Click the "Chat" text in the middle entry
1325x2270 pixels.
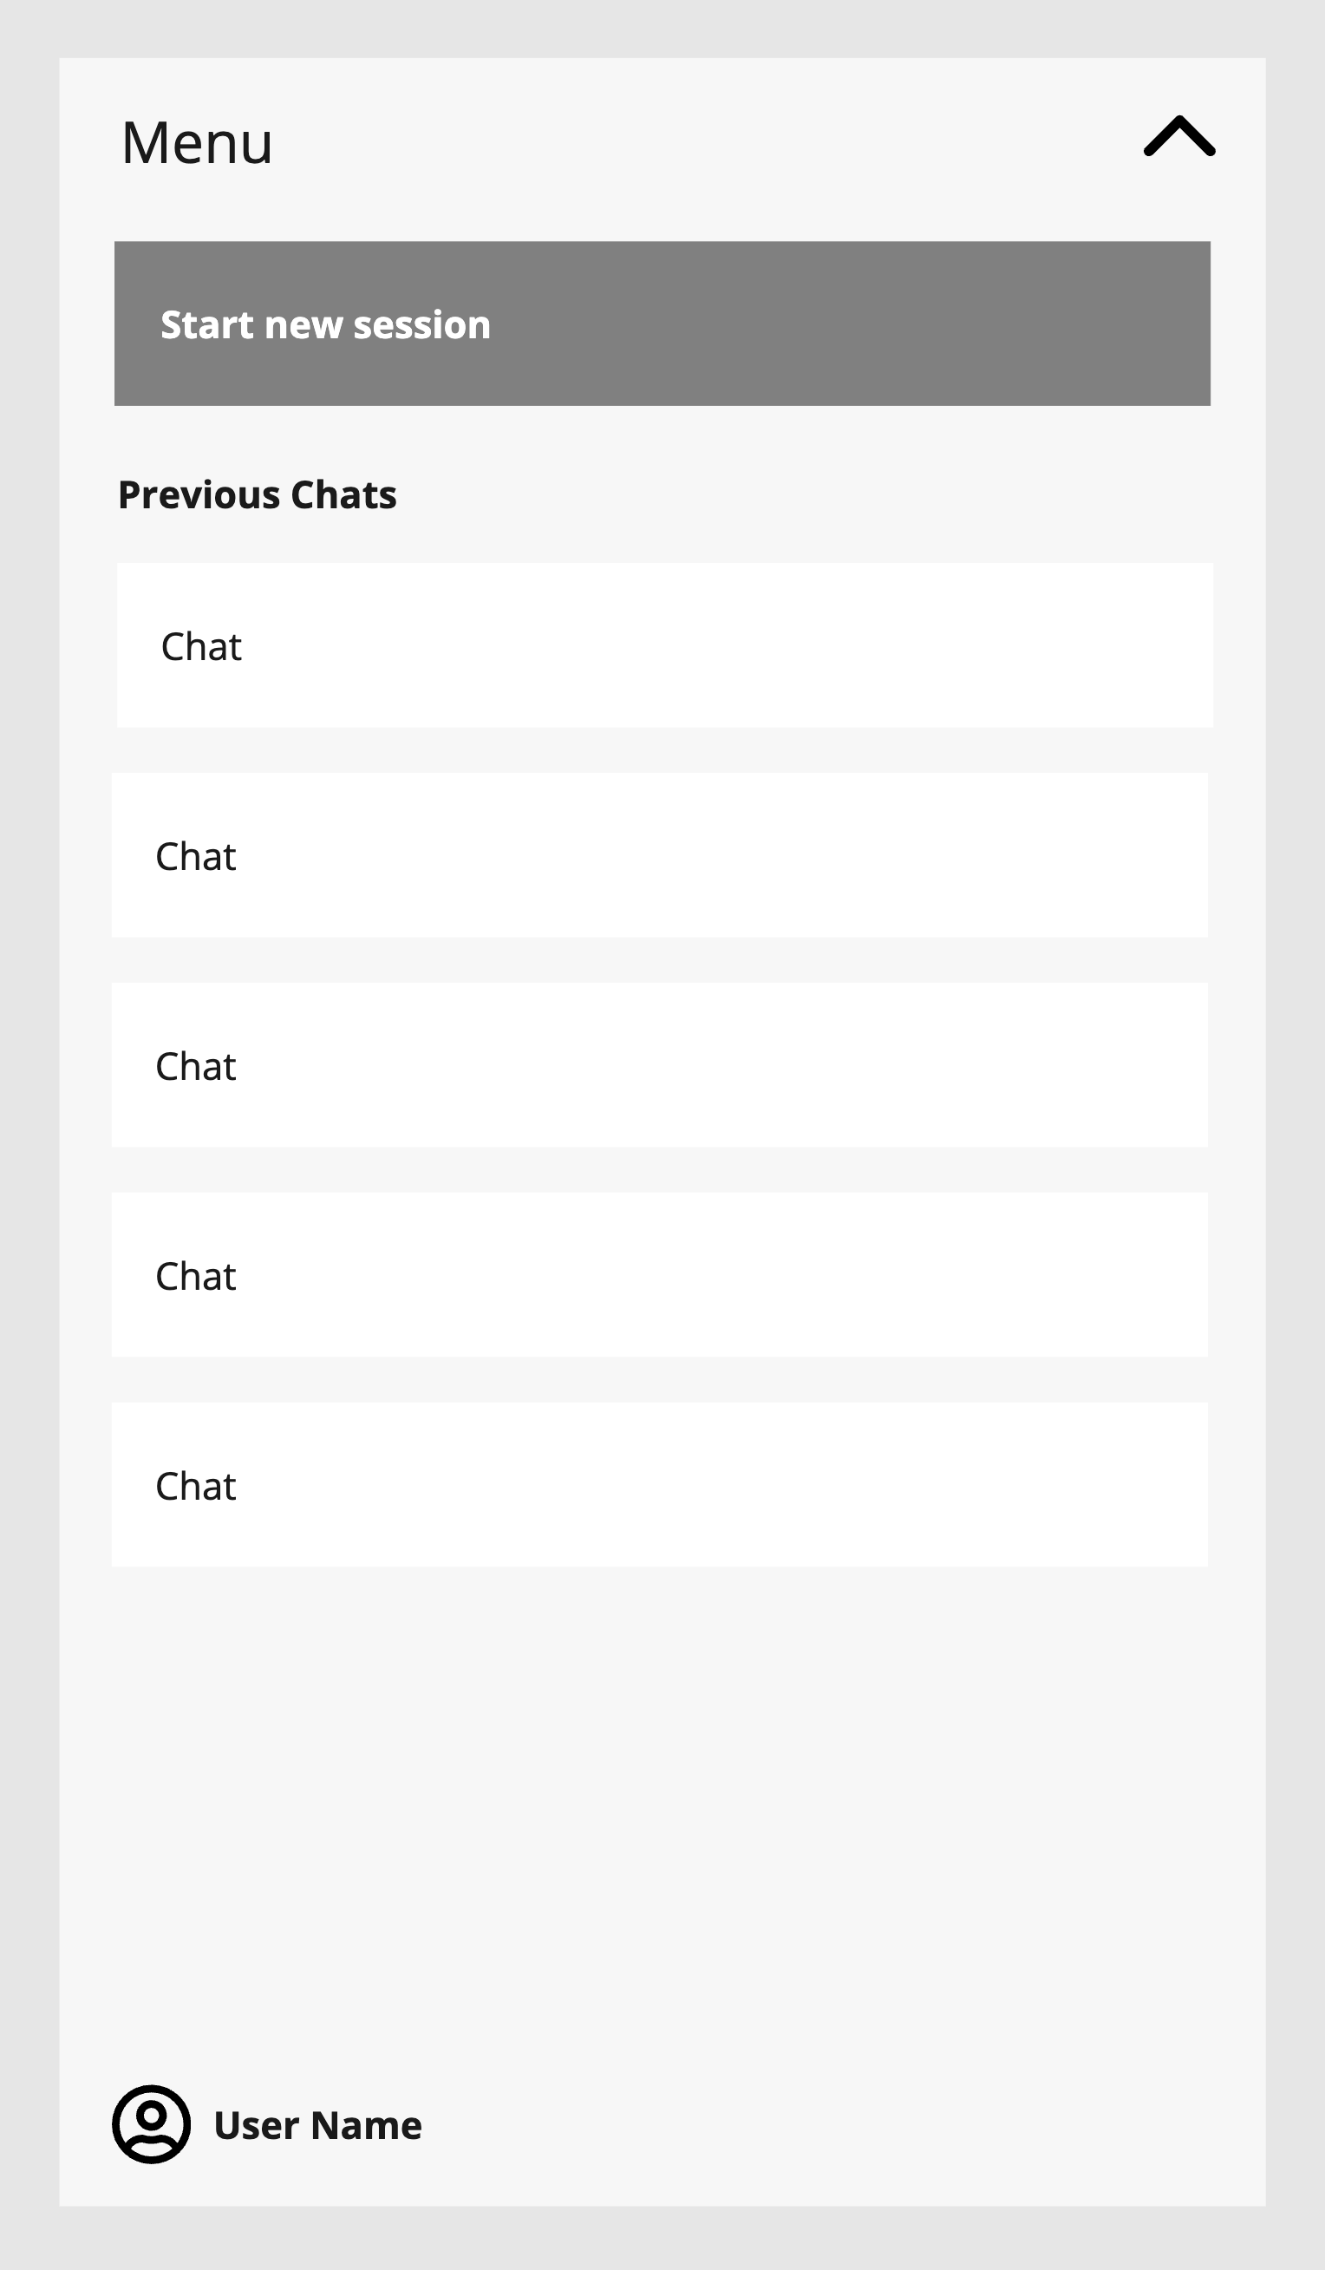tap(195, 1067)
